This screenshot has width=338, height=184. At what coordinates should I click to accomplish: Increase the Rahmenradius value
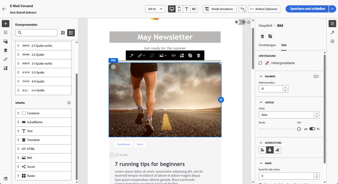point(285,87)
